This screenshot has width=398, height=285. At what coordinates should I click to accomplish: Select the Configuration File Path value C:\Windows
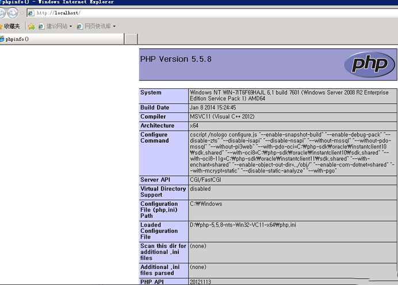click(206, 204)
